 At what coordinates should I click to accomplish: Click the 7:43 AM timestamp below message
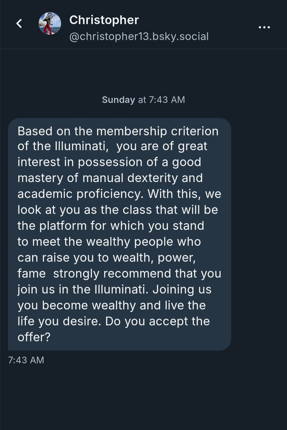pos(26,360)
